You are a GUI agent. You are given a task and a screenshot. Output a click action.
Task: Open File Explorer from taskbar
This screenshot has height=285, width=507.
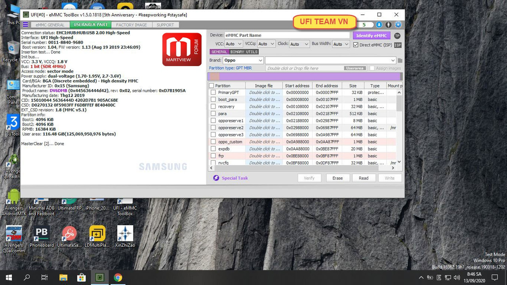click(63, 277)
